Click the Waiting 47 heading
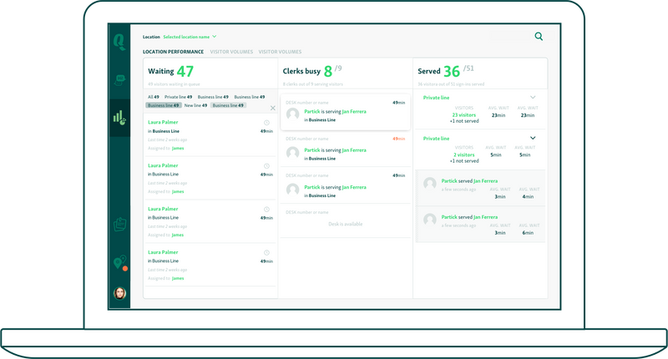 point(171,71)
